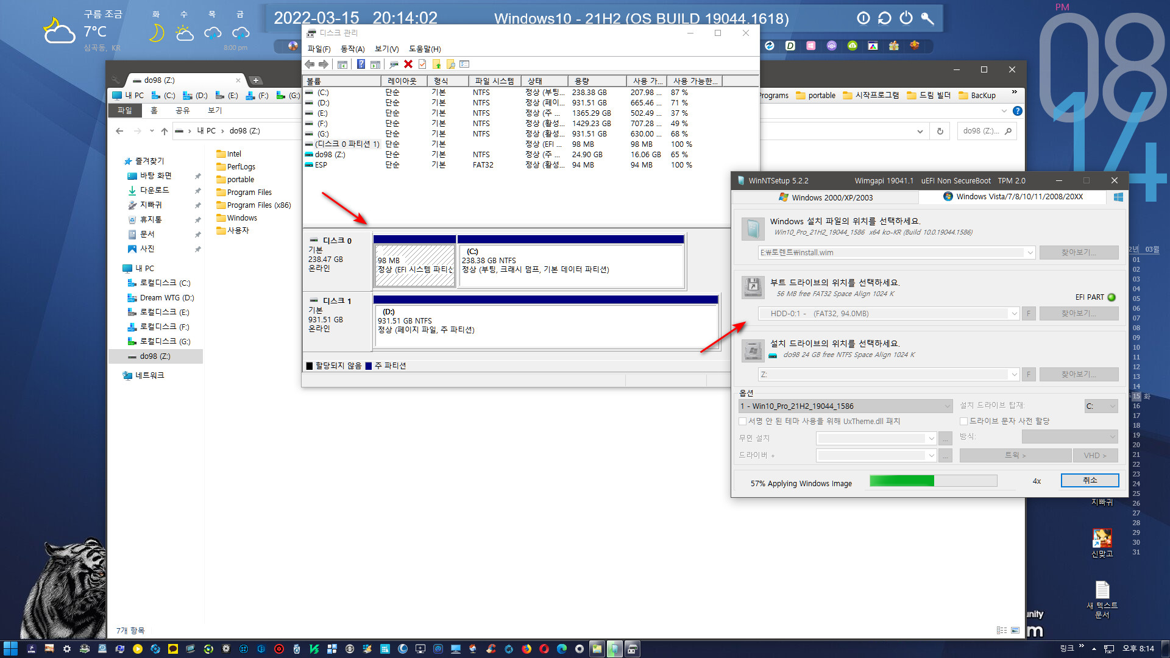This screenshot has width=1170, height=658.
Task: Click the Back arrow in Disk Management toolbar
Action: 310,64
